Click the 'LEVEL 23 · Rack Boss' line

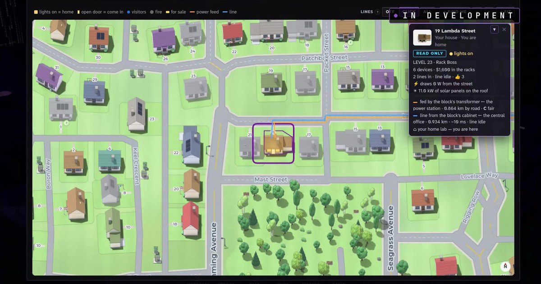(x=435, y=62)
